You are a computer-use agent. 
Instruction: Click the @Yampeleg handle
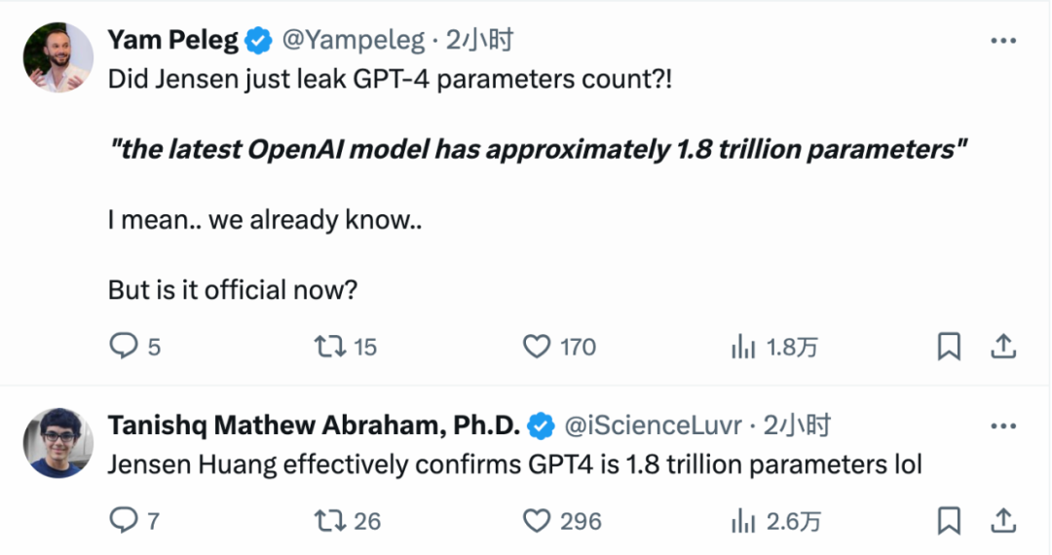tap(353, 41)
